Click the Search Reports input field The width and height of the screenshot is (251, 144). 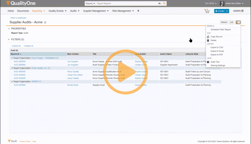(127, 3)
